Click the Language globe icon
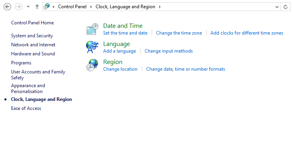The image size is (293, 159). (x=92, y=47)
